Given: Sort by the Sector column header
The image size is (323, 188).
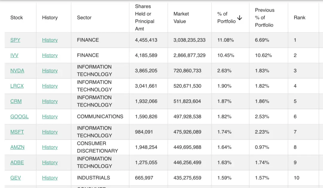Looking at the screenshot, I should click(84, 18).
